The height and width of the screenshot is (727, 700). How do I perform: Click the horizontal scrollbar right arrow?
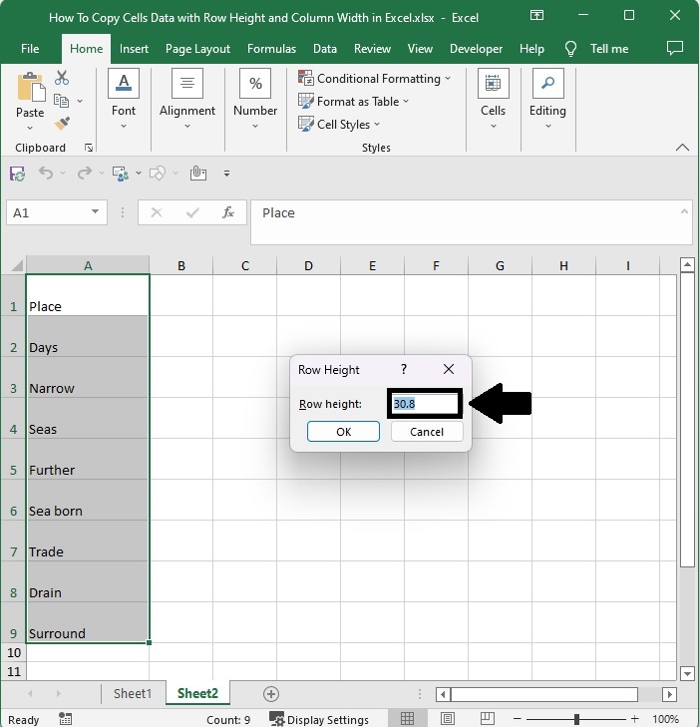[669, 694]
